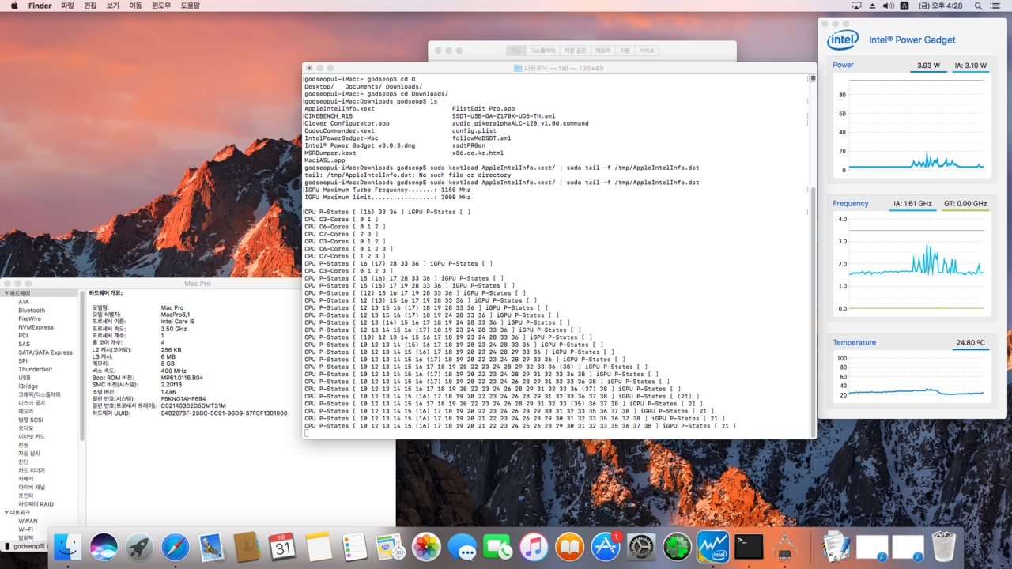
Task: Select 이더넷 카드 sidebar item
Action: [32, 436]
